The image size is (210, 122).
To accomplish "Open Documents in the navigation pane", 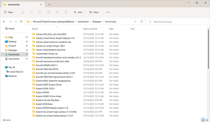I will coord(14,59).
